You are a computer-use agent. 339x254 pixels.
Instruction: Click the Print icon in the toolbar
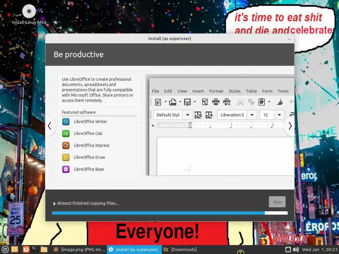(216, 102)
